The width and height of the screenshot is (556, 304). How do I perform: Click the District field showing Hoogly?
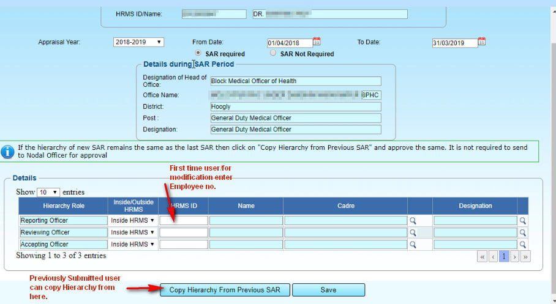click(x=296, y=106)
